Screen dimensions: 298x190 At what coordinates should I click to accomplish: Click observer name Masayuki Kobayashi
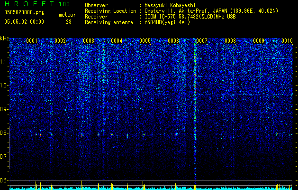(170, 5)
